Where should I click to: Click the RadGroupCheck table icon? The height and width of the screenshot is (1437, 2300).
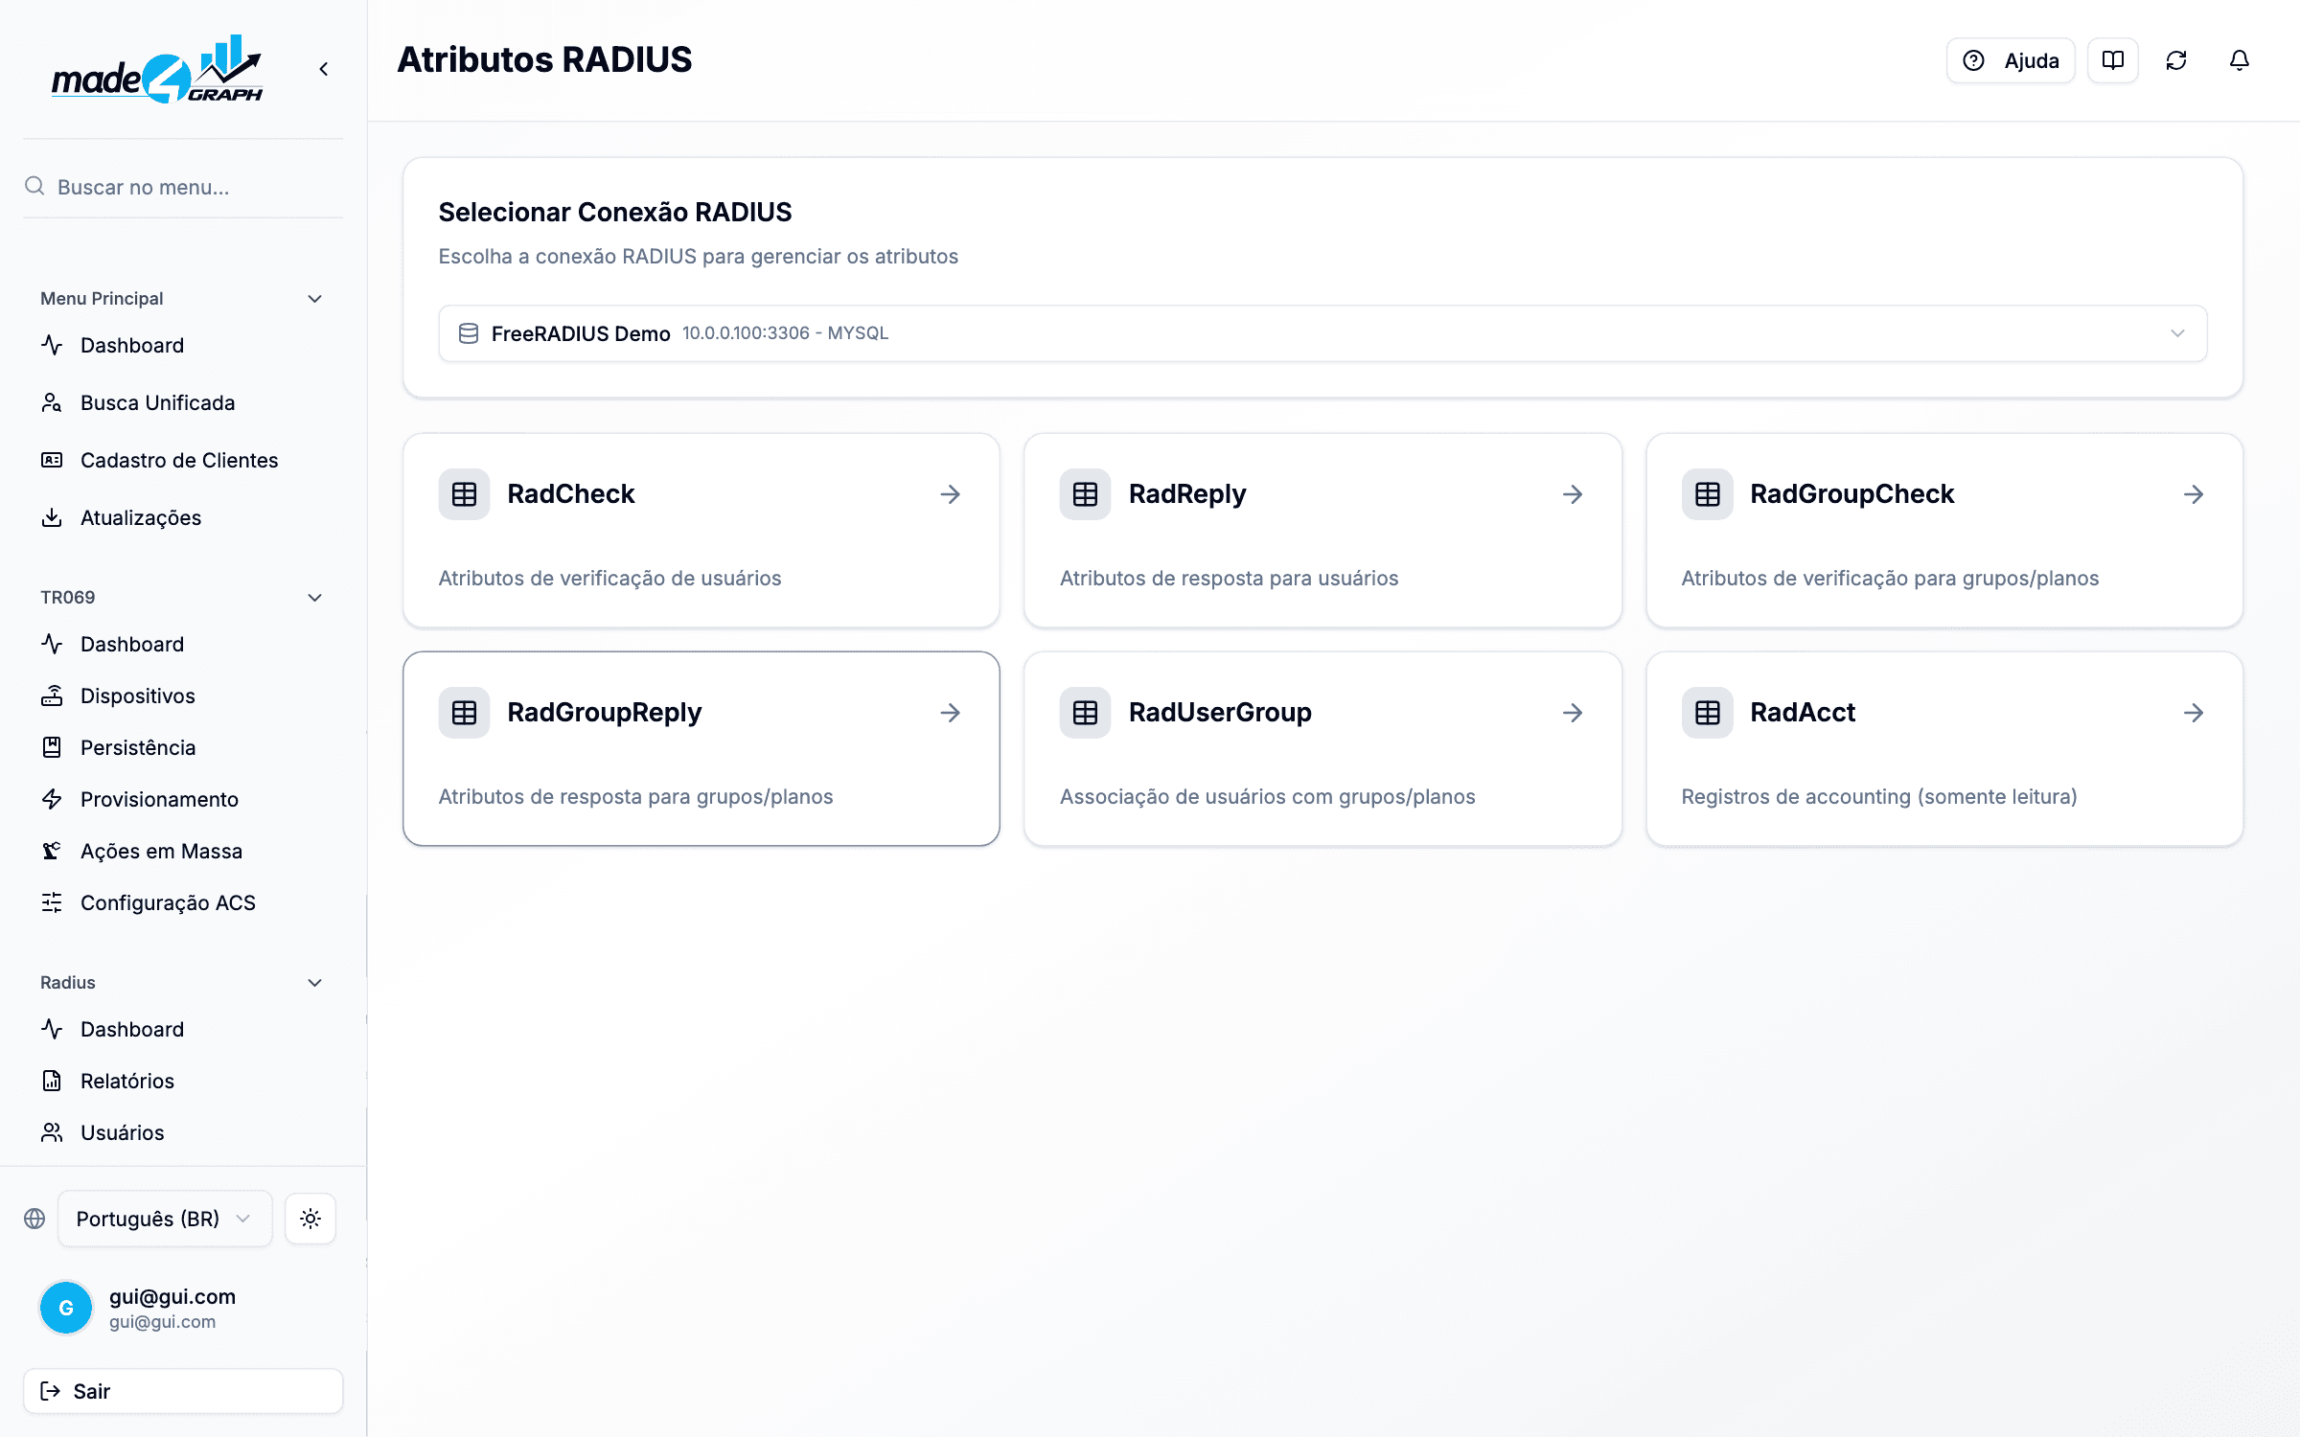tap(1707, 494)
